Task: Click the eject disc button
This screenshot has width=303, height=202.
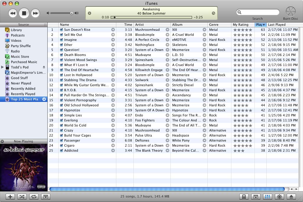Action: 291,197
